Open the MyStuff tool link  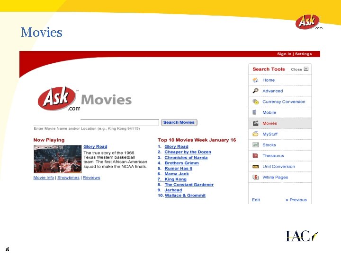pos(270,134)
